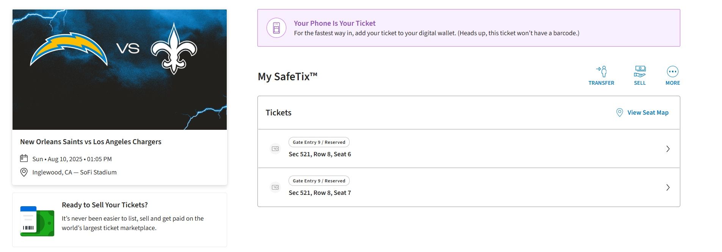The image size is (722, 252).
Task: Click the New Orleans Saints vs Chargers title
Action: [91, 142]
